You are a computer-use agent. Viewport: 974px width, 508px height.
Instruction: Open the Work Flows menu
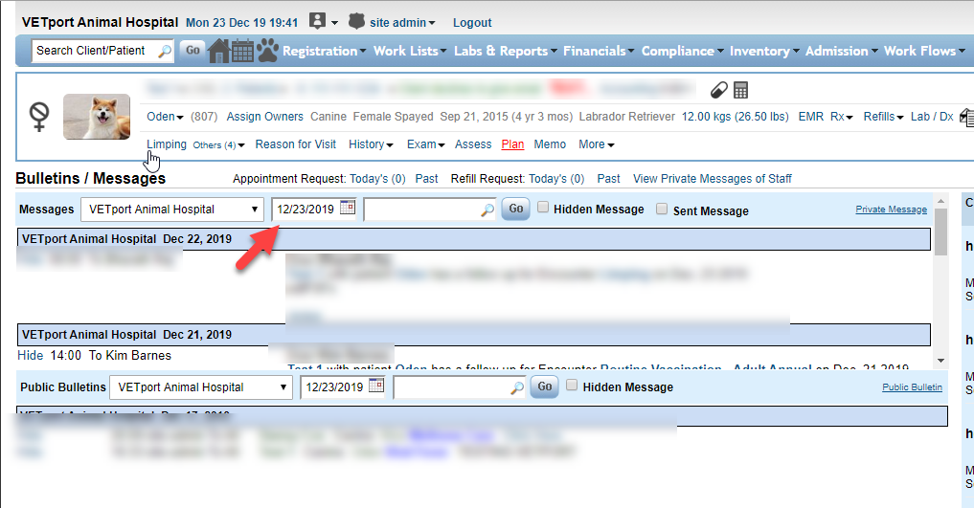coord(924,51)
